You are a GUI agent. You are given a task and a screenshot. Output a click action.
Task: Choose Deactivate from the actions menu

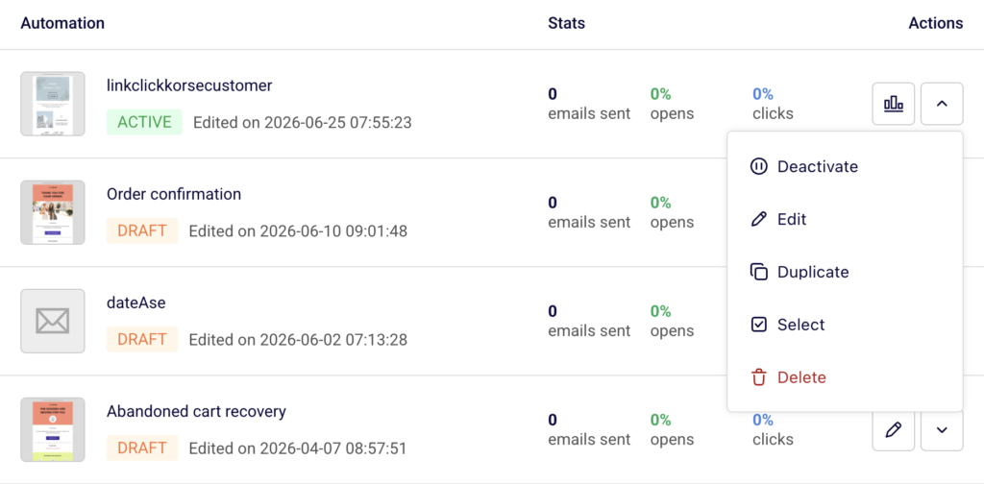(845, 167)
